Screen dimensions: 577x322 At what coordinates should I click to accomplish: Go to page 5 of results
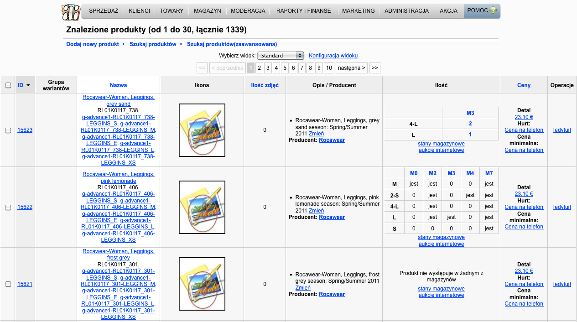click(285, 68)
